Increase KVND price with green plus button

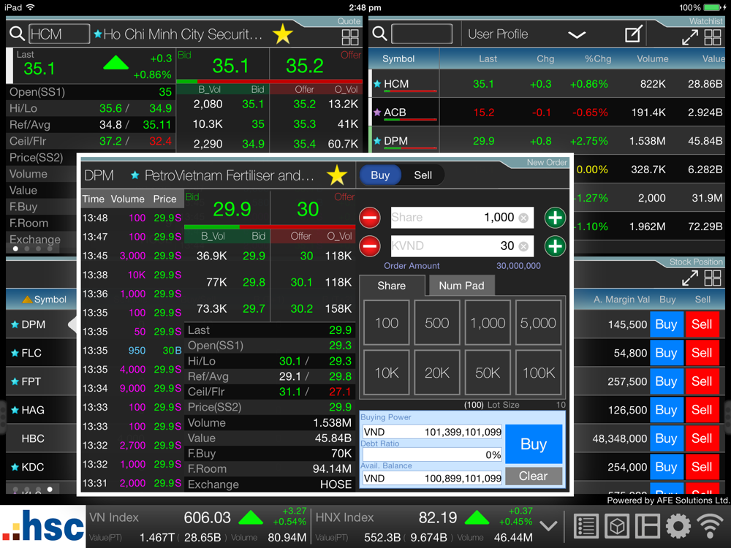coord(555,246)
